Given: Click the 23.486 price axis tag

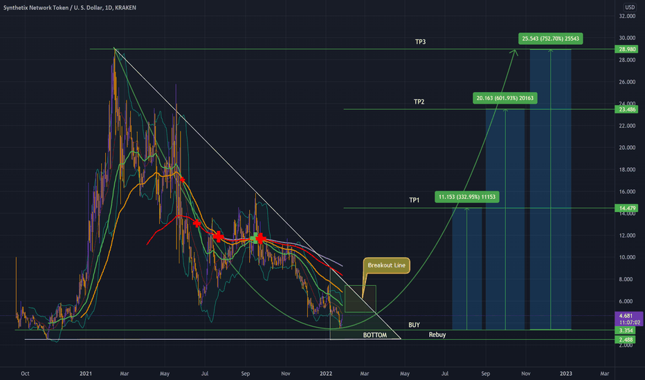Looking at the screenshot, I should (x=627, y=109).
